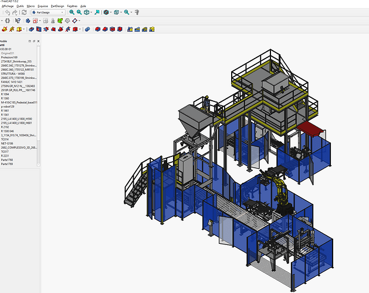Open the Fenêtres menu
369x293 pixels.
pos(72,6)
